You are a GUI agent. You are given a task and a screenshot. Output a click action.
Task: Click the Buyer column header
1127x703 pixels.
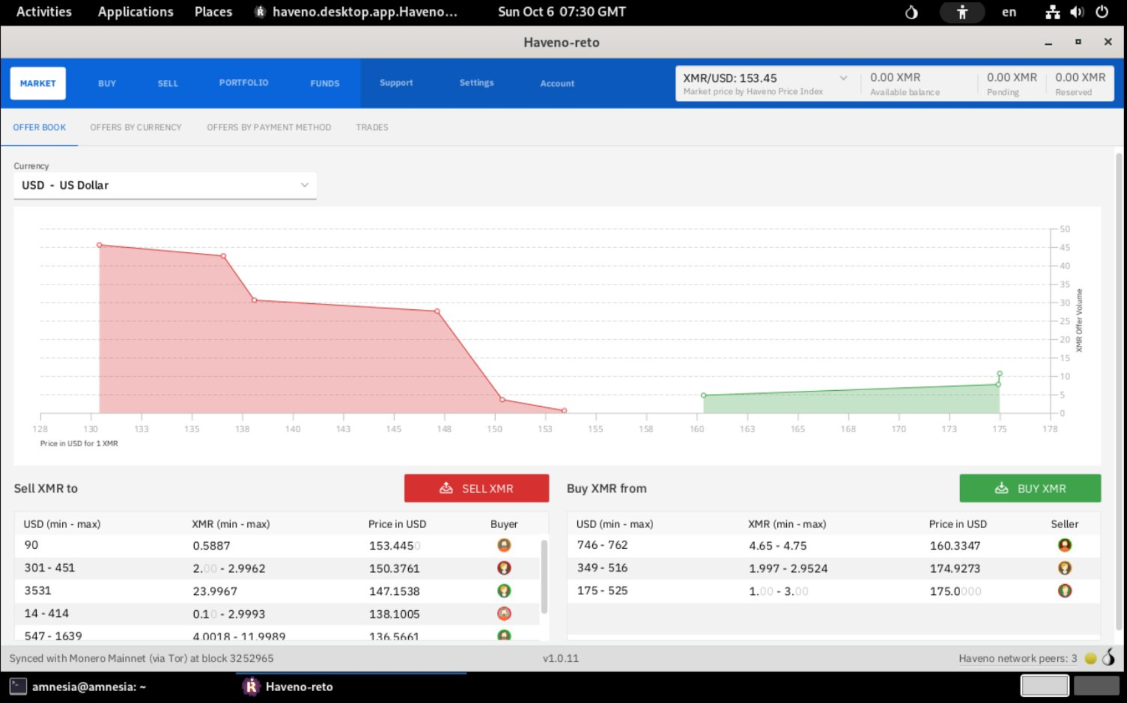tap(504, 524)
